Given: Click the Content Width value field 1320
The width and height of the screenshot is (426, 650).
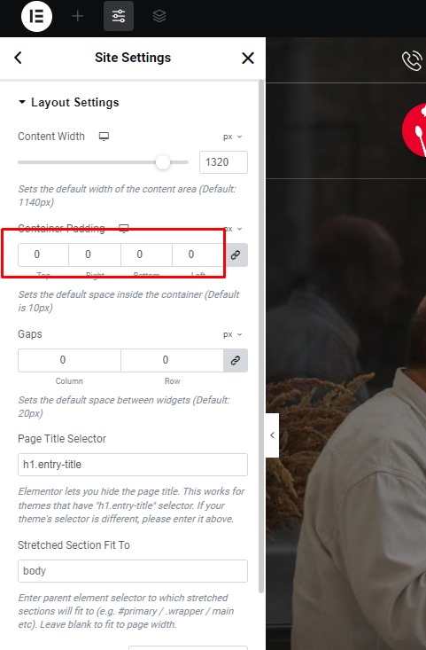Looking at the screenshot, I should 223,162.
